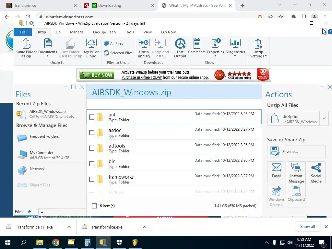Maximize the Files pane
332x249 pixels.
(x=74, y=87)
